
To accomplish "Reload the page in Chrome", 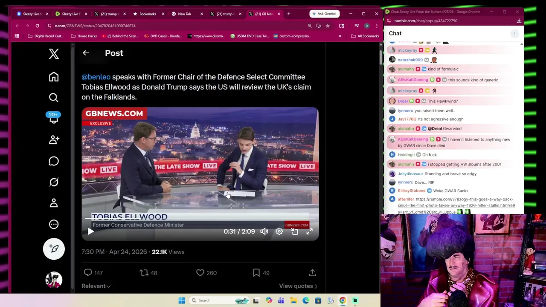I will [38, 26].
